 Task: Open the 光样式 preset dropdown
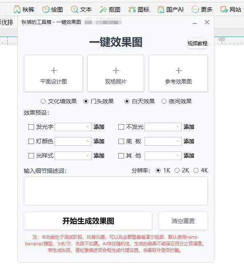point(73,156)
